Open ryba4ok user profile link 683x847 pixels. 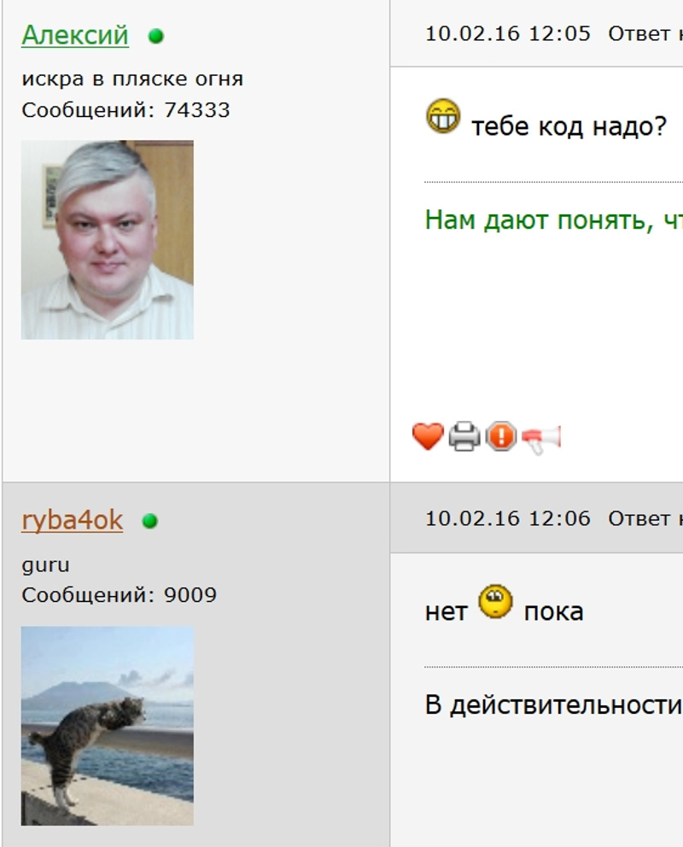coord(73,521)
